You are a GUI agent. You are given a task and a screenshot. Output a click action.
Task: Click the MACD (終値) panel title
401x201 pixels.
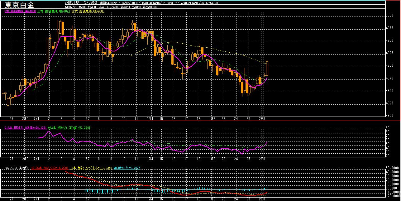pyautogui.click(x=16, y=168)
